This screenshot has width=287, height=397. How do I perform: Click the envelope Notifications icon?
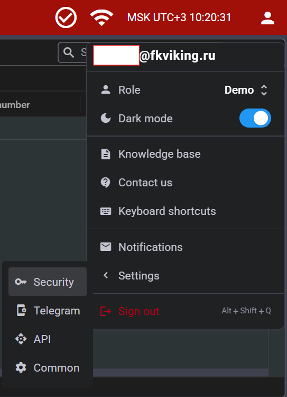tap(105, 247)
